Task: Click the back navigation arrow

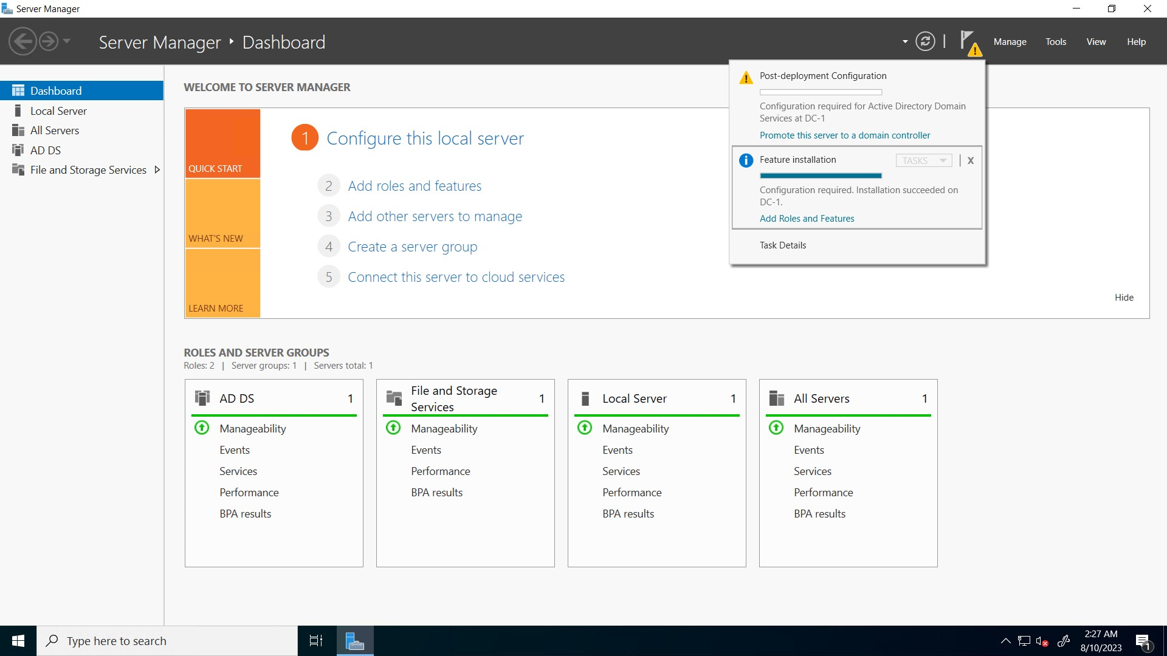Action: (x=23, y=41)
